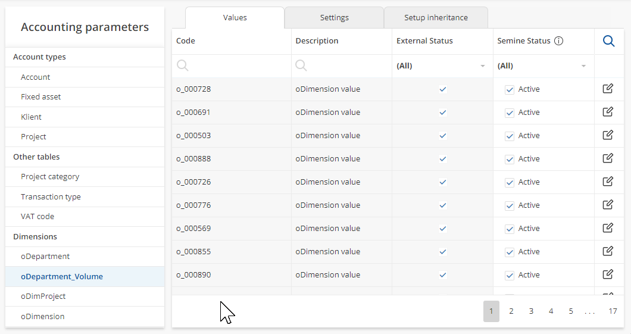Click edit icon for row o_000503
The width and height of the screenshot is (631, 334).
pyautogui.click(x=608, y=135)
